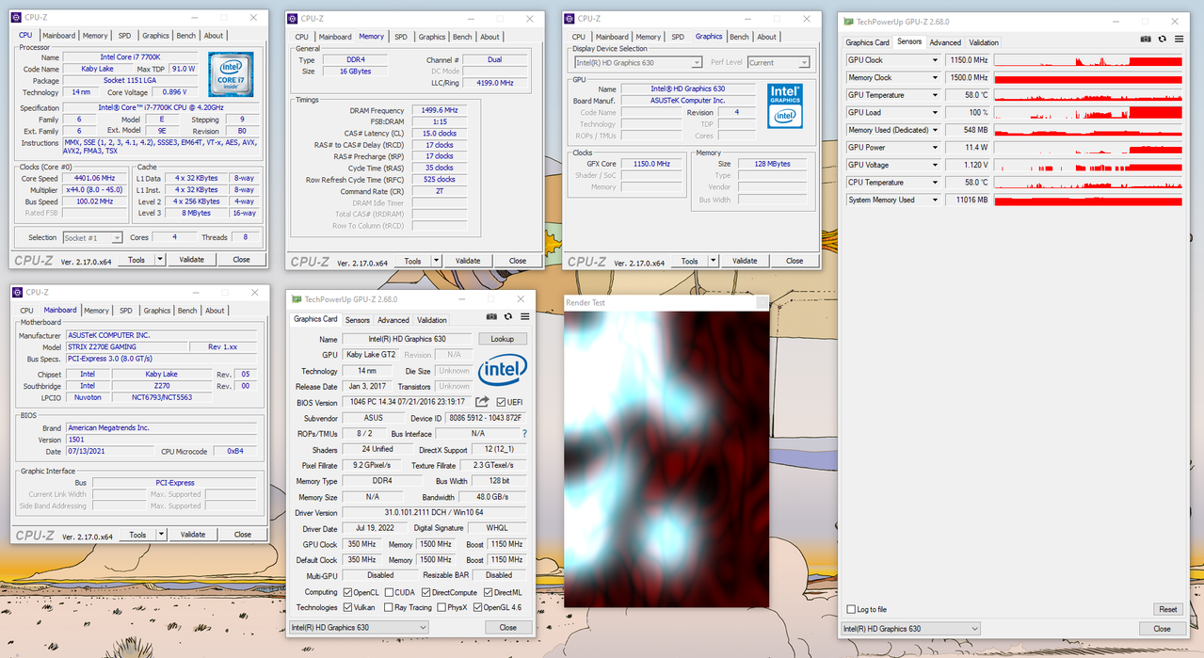This screenshot has width=1204, height=658.
Task: Open the Perf Level dropdown in CPU-Z Graphics
Action: (778, 62)
